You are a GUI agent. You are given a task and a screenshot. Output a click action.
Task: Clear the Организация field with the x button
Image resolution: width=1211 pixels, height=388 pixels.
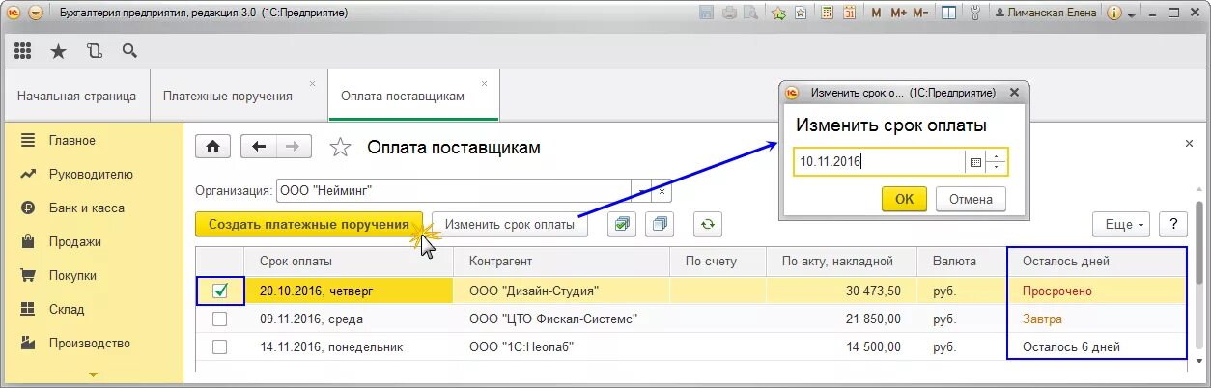(661, 190)
